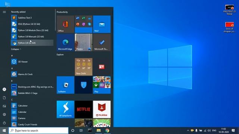This screenshot has width=239, height=134.
Task: Click the Power button in Start sidebar
Action: 4,123
